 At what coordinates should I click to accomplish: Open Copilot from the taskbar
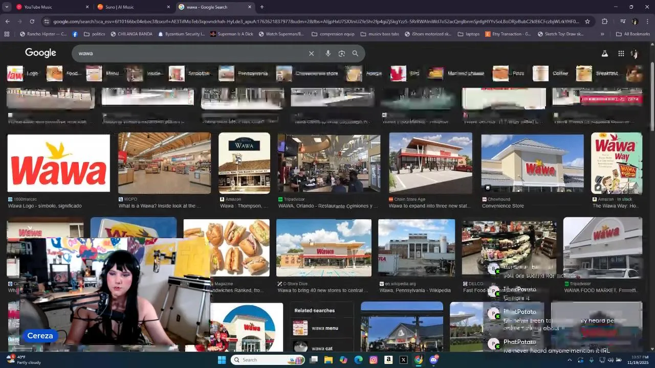(343, 360)
